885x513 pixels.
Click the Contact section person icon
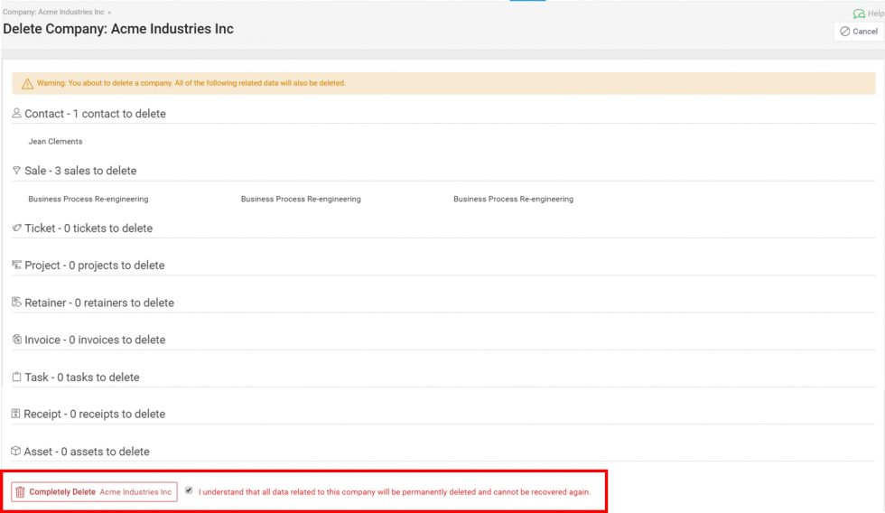[16, 114]
